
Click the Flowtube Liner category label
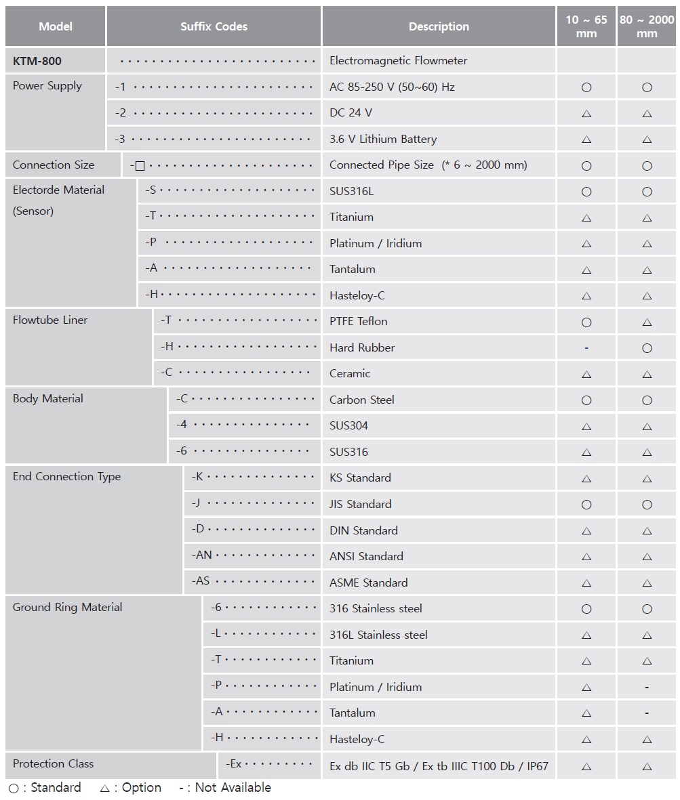point(50,320)
